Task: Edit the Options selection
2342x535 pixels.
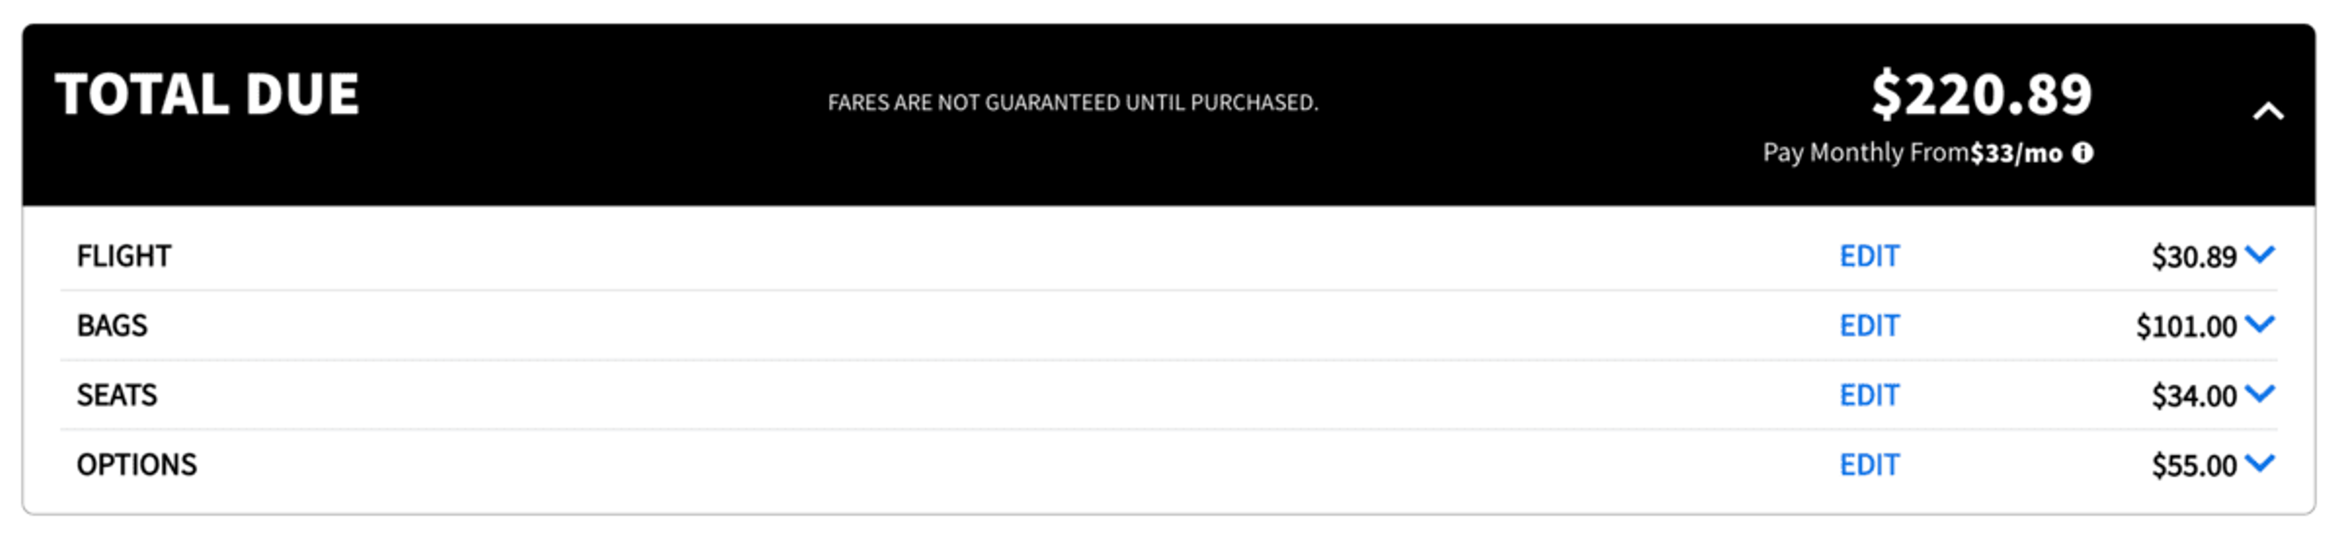Action: tap(1869, 465)
